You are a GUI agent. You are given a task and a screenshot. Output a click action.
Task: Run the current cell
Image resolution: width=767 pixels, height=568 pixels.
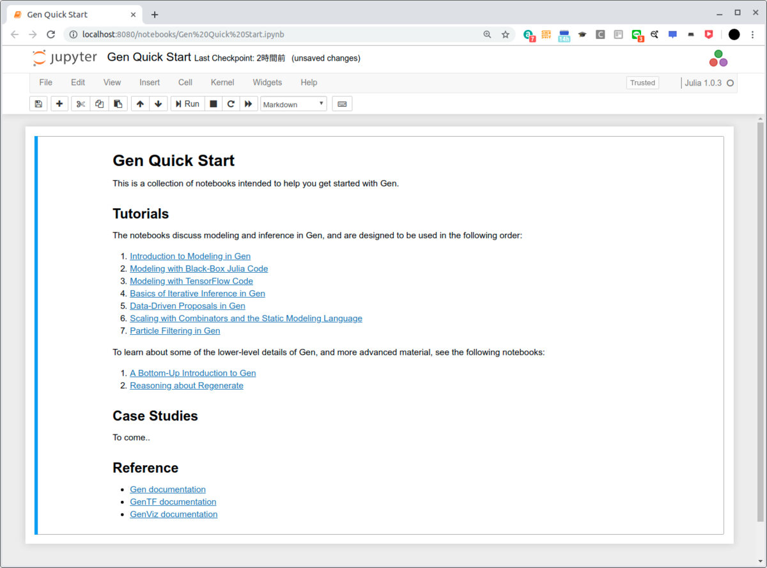click(x=187, y=104)
